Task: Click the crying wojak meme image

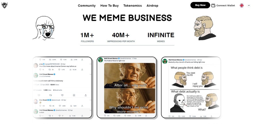Action: pyautogui.click(x=44, y=28)
